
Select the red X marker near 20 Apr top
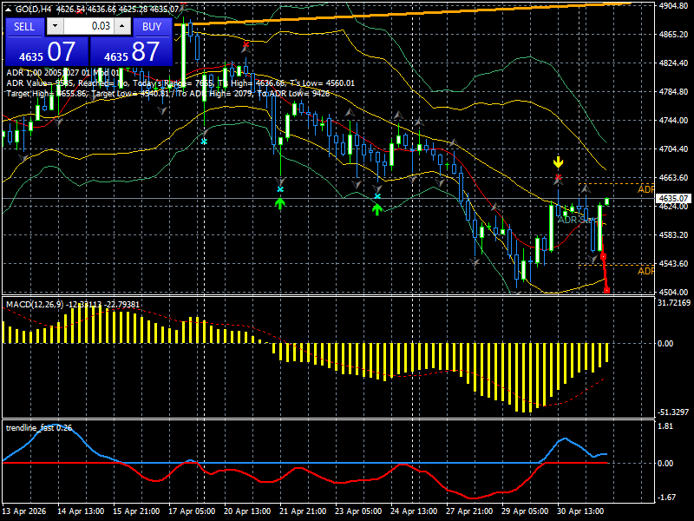(x=246, y=44)
